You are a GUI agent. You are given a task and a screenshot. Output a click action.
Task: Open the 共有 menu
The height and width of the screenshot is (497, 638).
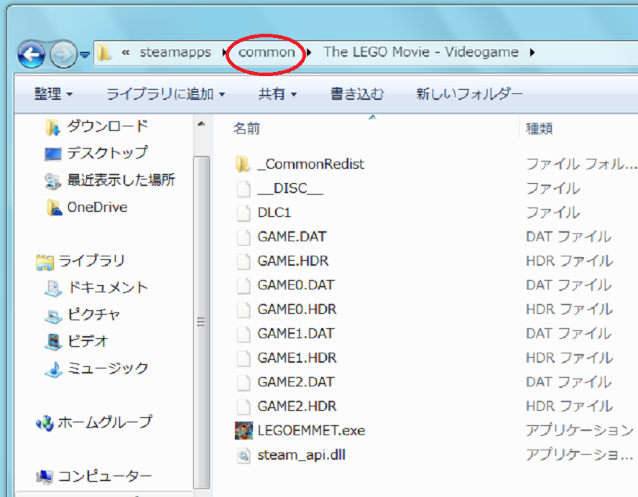pos(277,94)
